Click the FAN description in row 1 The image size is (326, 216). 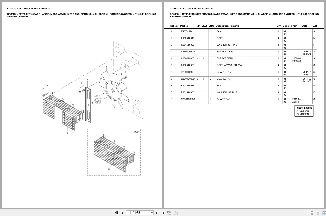(219, 31)
